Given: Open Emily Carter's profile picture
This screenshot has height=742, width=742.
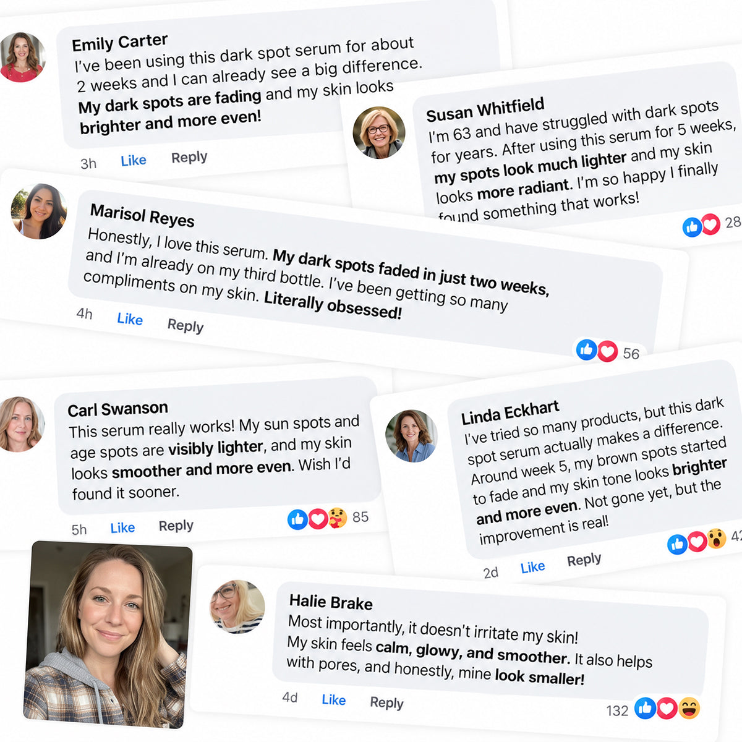Looking at the screenshot, I should tap(22, 57).
